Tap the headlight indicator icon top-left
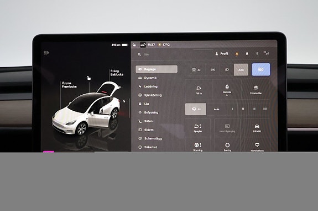This screenshot has width=318, height=211. [46, 53]
